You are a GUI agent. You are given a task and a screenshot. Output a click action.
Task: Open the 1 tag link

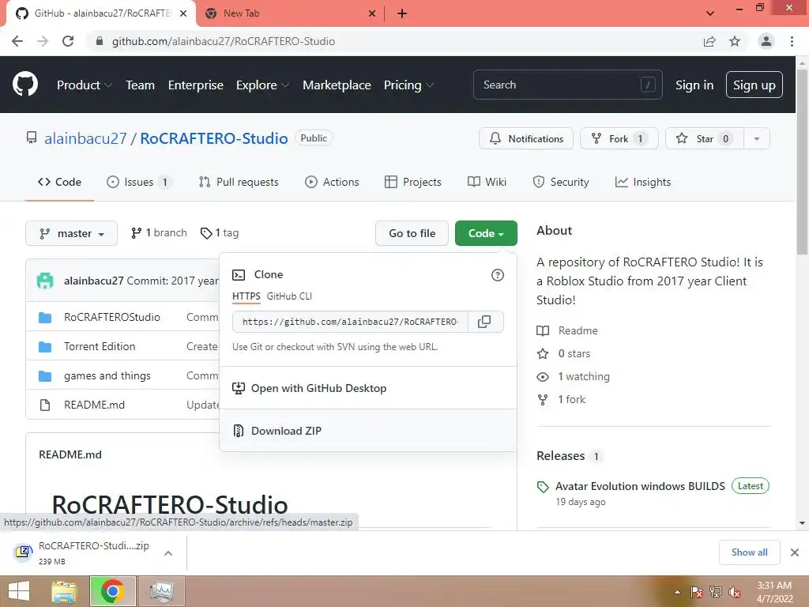point(220,233)
